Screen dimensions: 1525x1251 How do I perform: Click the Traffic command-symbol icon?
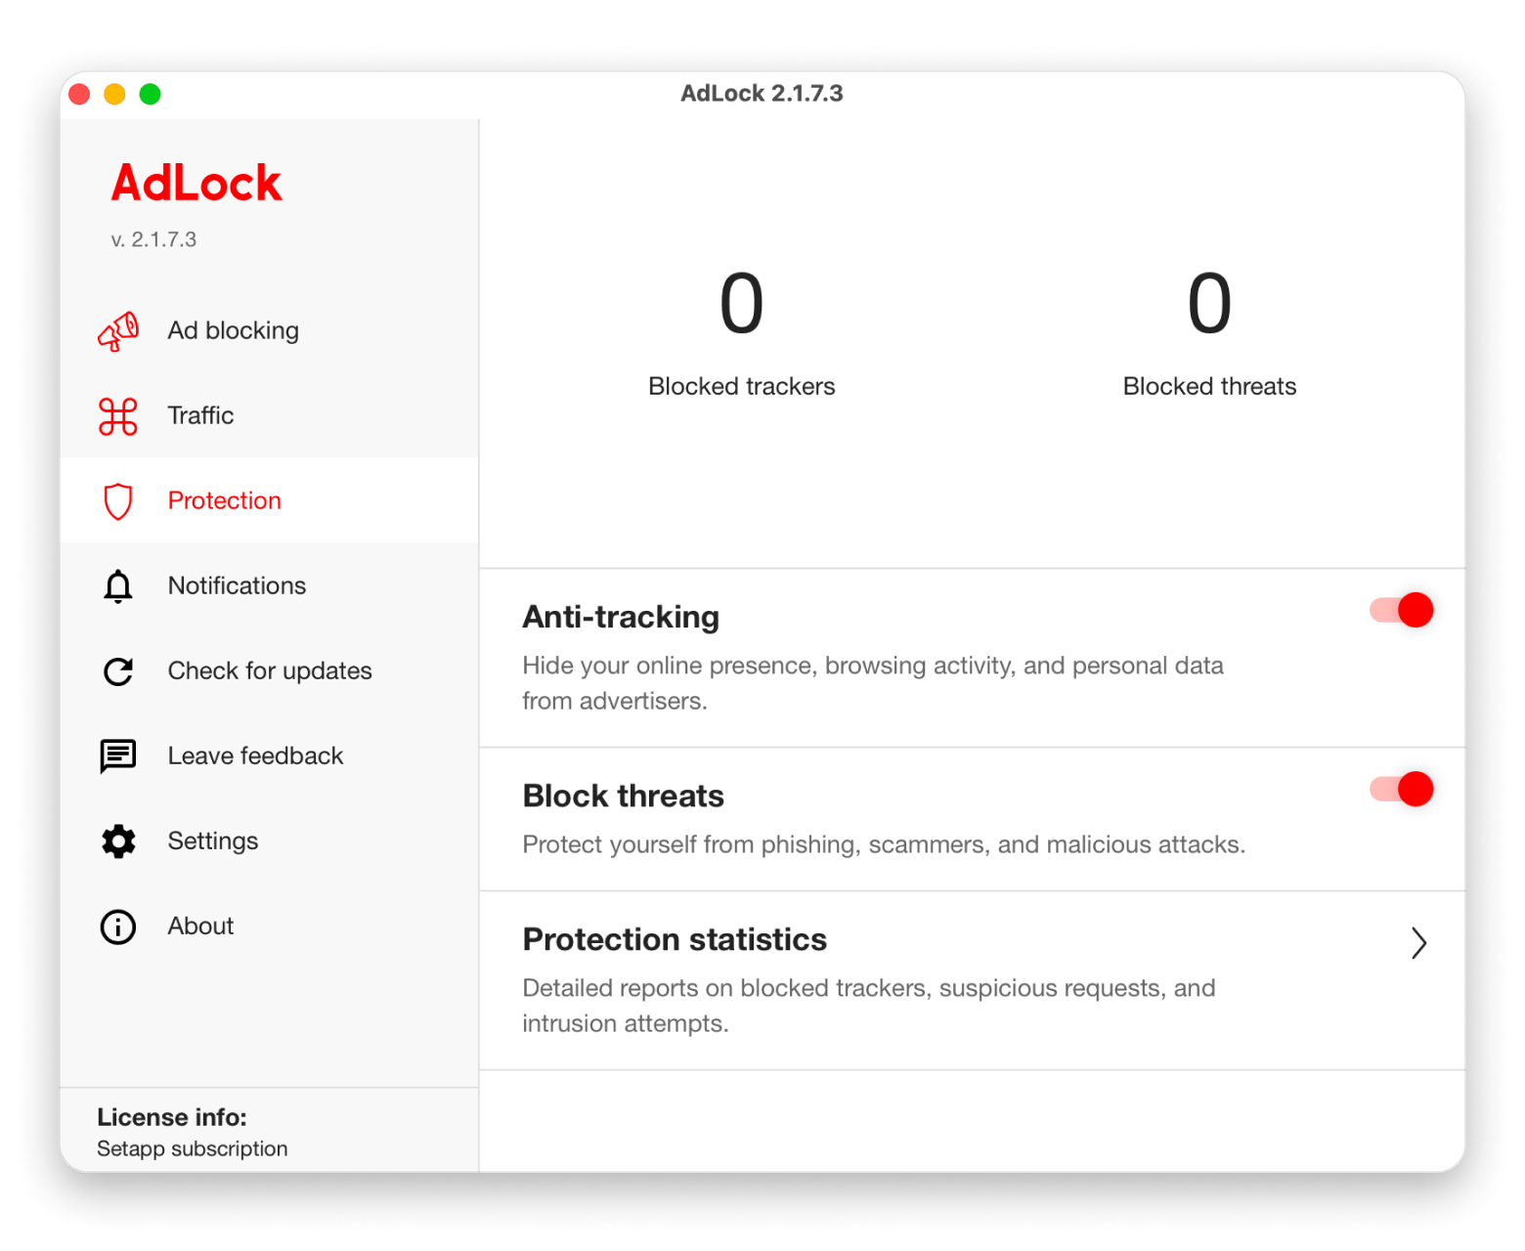[118, 416]
